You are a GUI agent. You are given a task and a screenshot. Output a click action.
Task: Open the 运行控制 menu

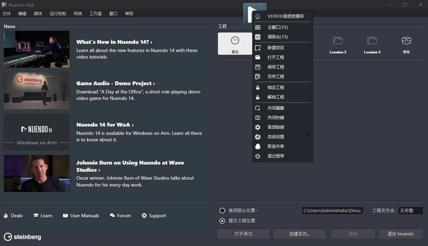pos(58,14)
